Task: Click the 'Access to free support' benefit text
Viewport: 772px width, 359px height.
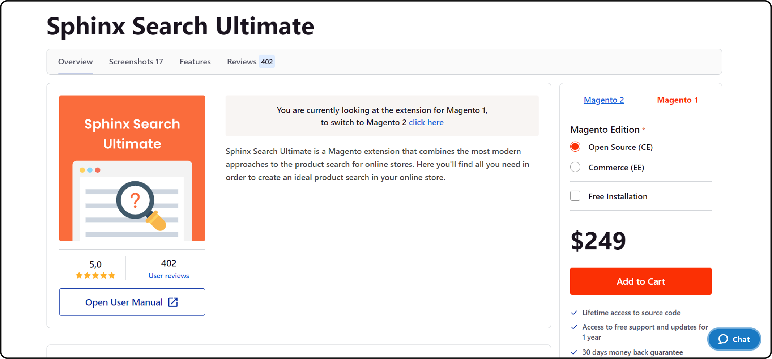Action: pyautogui.click(x=645, y=332)
